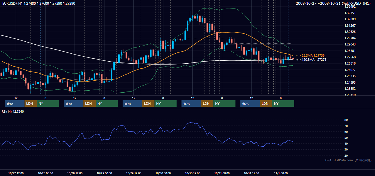Screen dimensions: 375x176
Task: Click price axis label 1.30526
Action: pyautogui.click(x=350, y=32)
